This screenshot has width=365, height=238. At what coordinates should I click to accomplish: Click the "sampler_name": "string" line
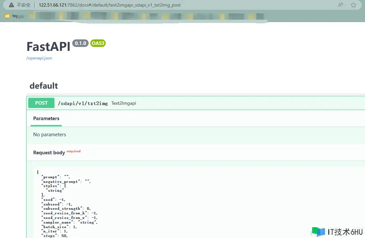pos(69,222)
